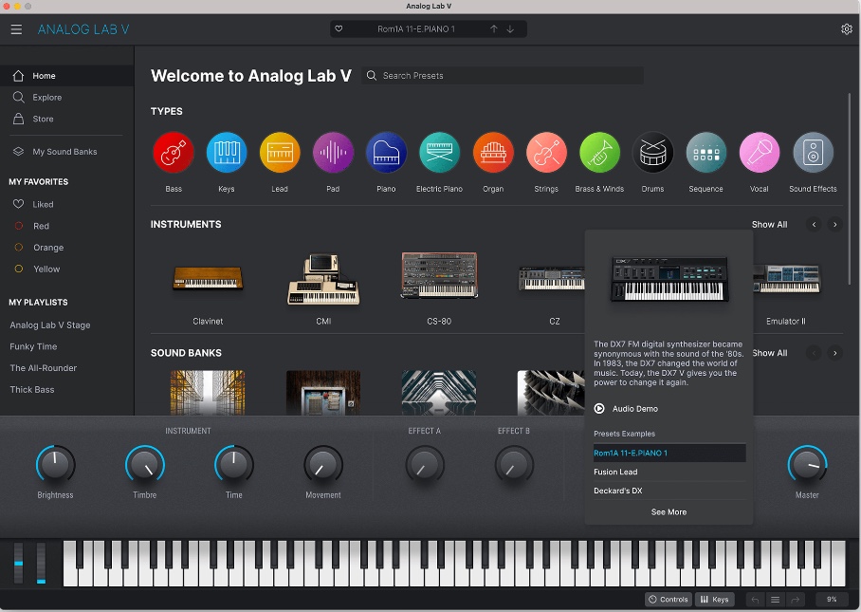
Task: Open the CS-80 instrument
Action: click(x=439, y=275)
